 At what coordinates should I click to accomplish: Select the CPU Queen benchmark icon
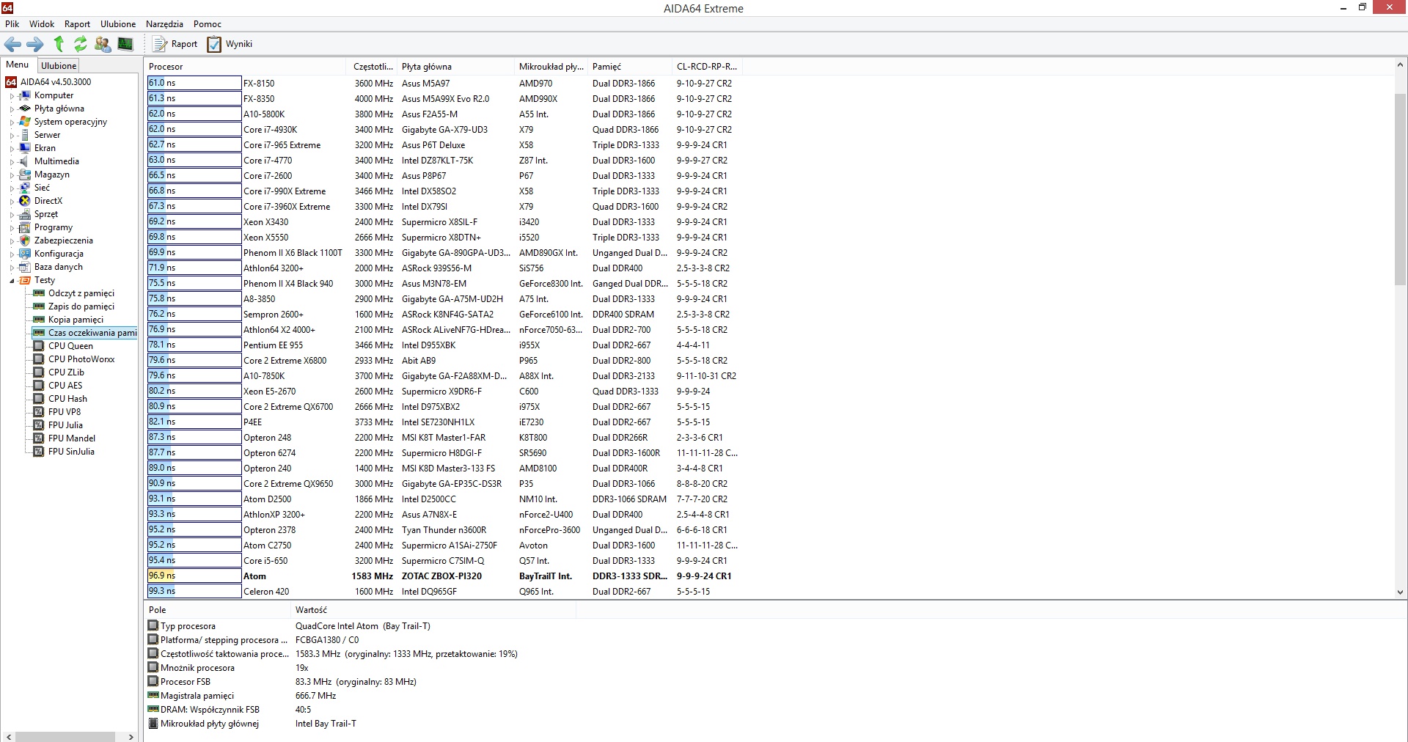pyautogui.click(x=40, y=346)
